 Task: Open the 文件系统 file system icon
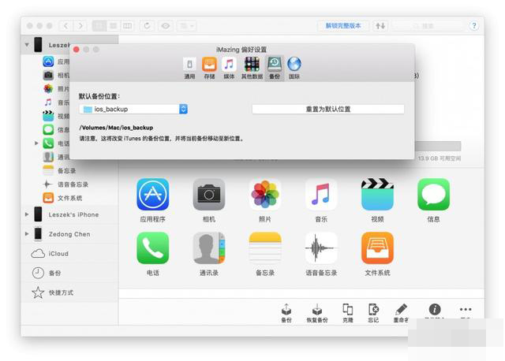pos(377,247)
